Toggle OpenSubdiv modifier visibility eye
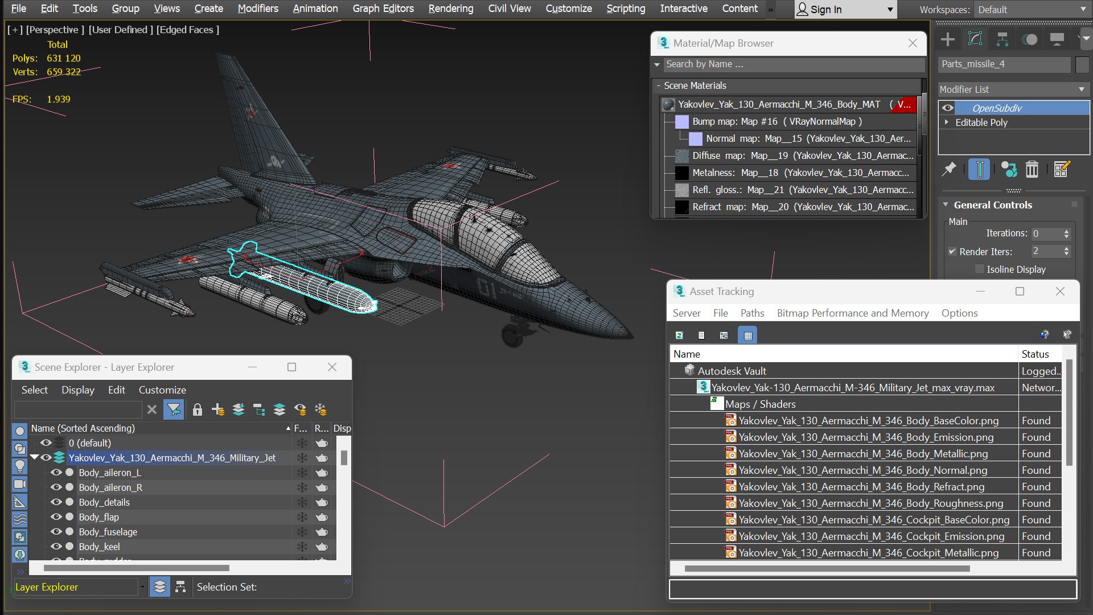 point(947,108)
